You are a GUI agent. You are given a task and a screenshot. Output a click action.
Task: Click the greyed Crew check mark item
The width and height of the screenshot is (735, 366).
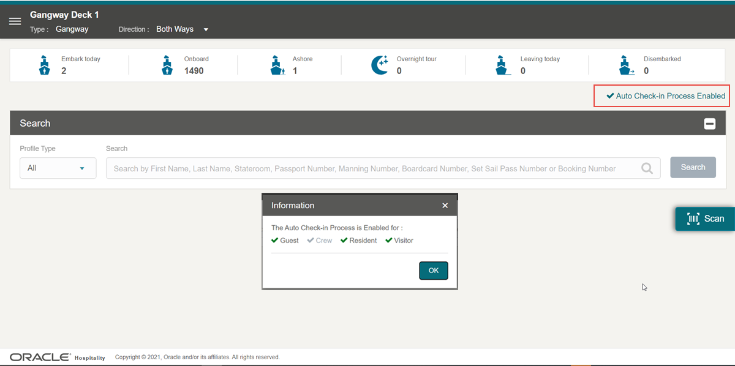click(320, 241)
